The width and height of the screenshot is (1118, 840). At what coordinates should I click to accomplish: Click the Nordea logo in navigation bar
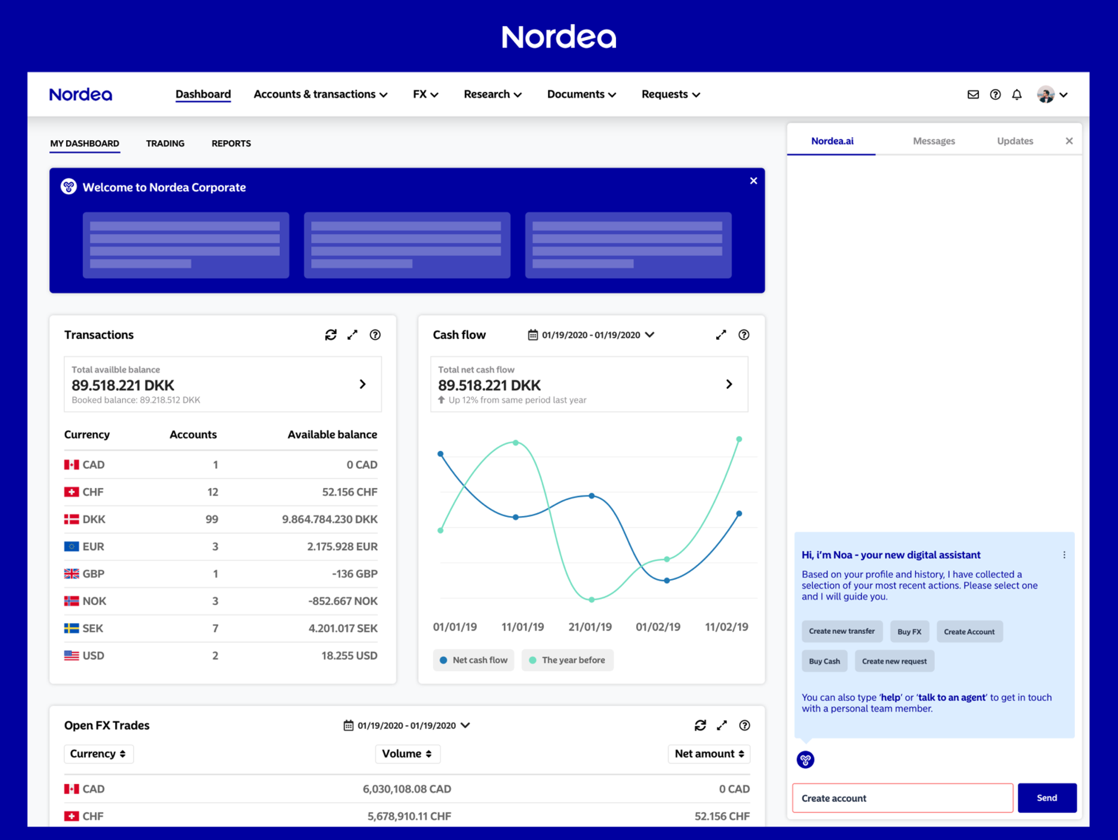point(80,94)
